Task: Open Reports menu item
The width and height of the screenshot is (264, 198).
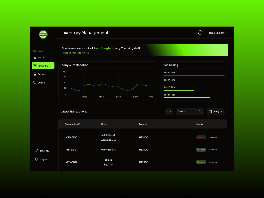Action: pyautogui.click(x=43, y=74)
